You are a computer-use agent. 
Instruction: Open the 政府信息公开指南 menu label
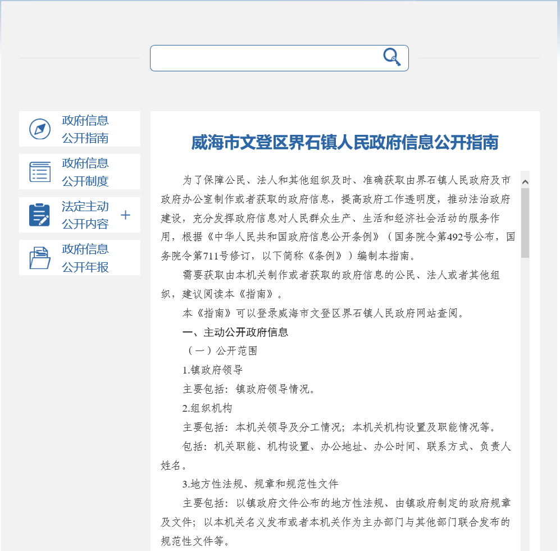(85, 129)
